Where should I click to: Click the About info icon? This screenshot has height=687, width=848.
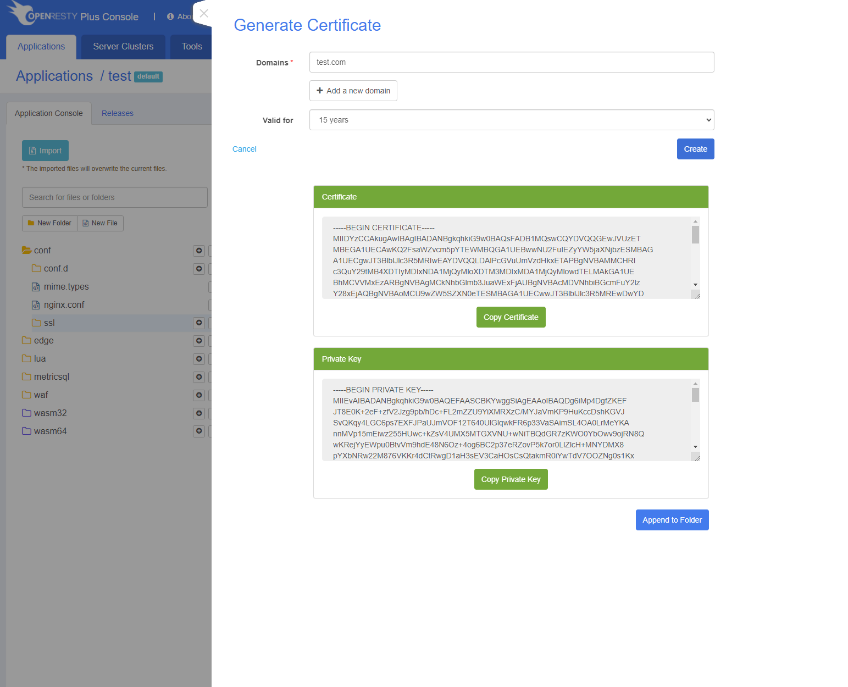pos(170,16)
